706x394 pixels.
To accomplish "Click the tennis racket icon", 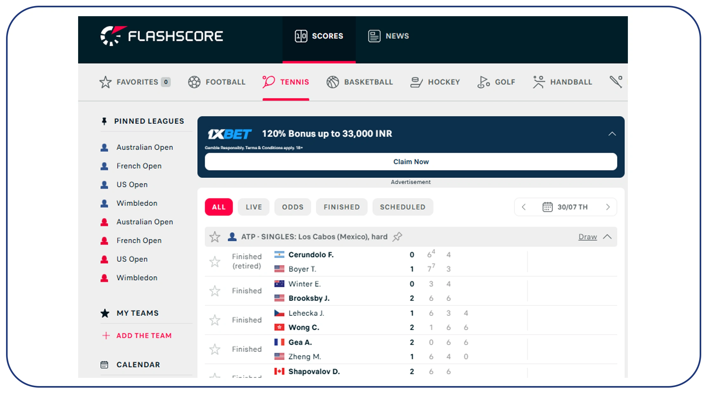I will (x=269, y=82).
